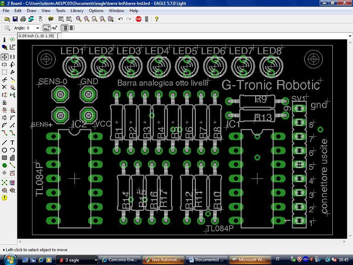Click the Zoom to fit icon
The width and height of the screenshot is (353, 265).
[x=79, y=19]
